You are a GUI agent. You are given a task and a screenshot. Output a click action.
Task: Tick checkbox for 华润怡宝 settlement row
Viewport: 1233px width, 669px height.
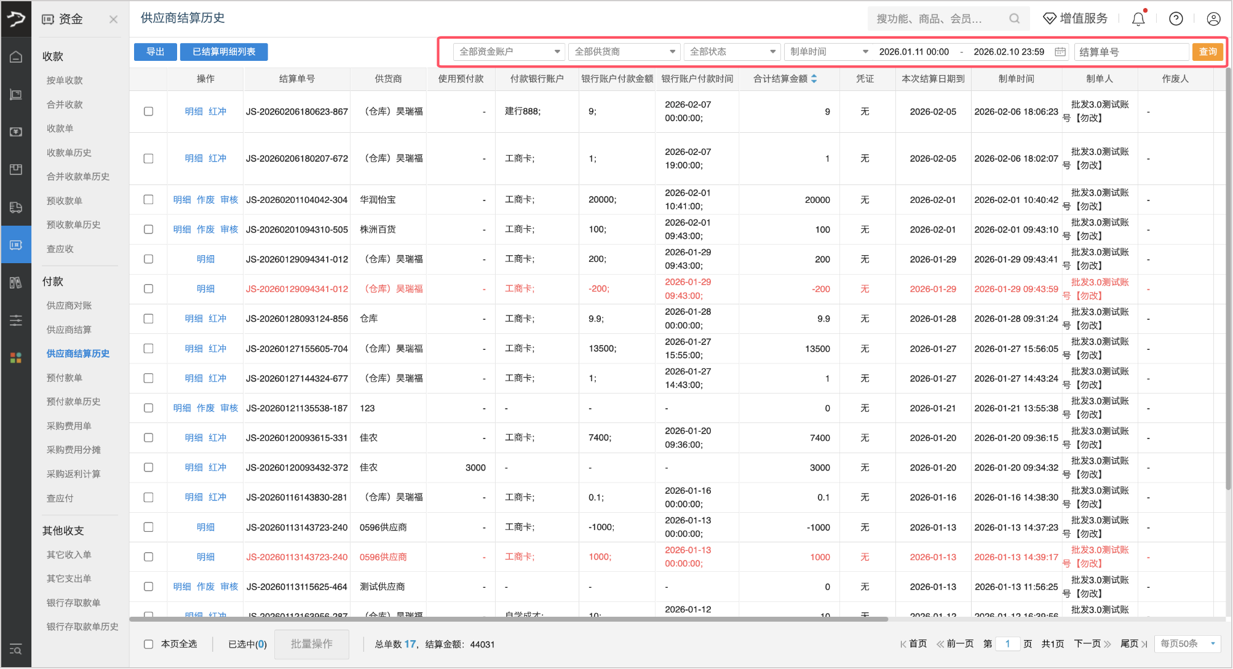click(148, 199)
